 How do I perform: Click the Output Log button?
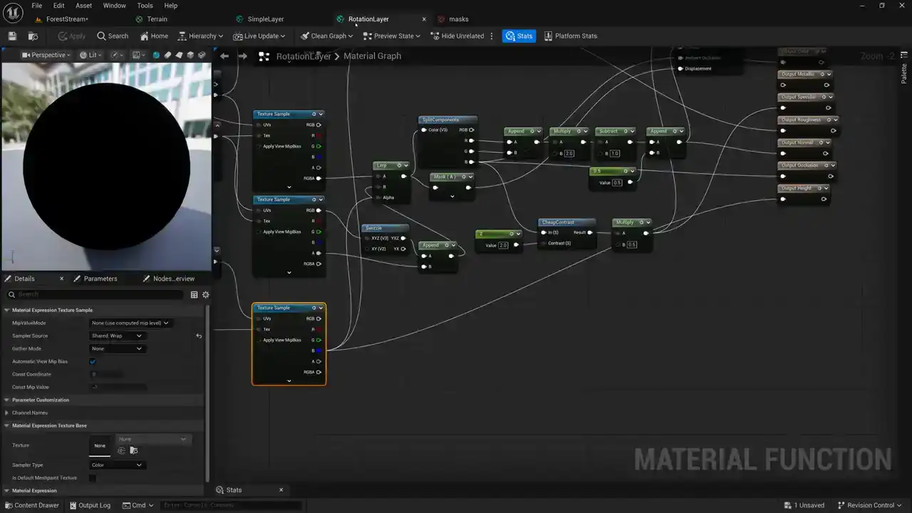coord(89,505)
